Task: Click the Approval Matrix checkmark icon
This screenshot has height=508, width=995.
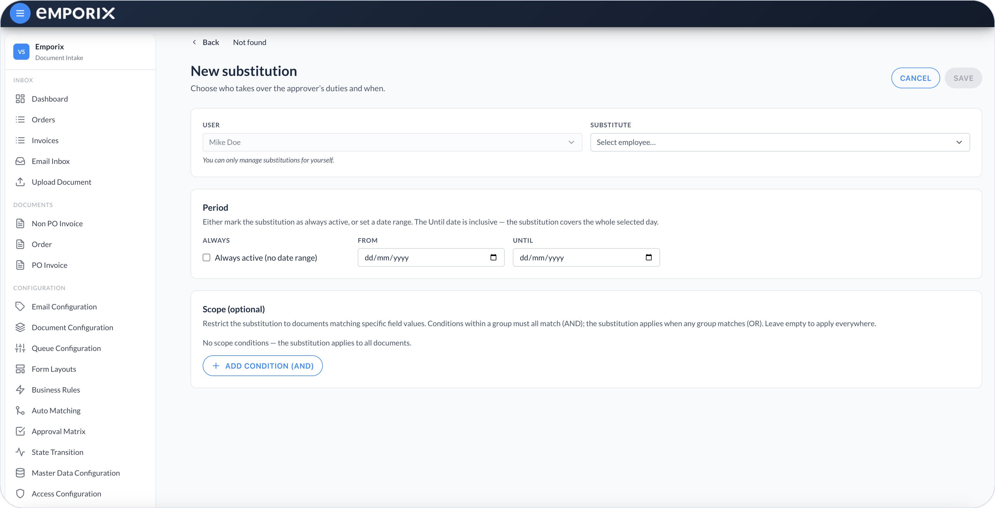Action: pos(20,431)
